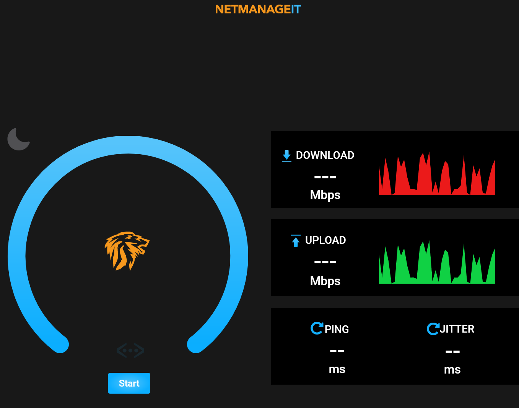This screenshot has height=408, width=519.
Task: Click the upload arrow icon
Action: tap(296, 241)
